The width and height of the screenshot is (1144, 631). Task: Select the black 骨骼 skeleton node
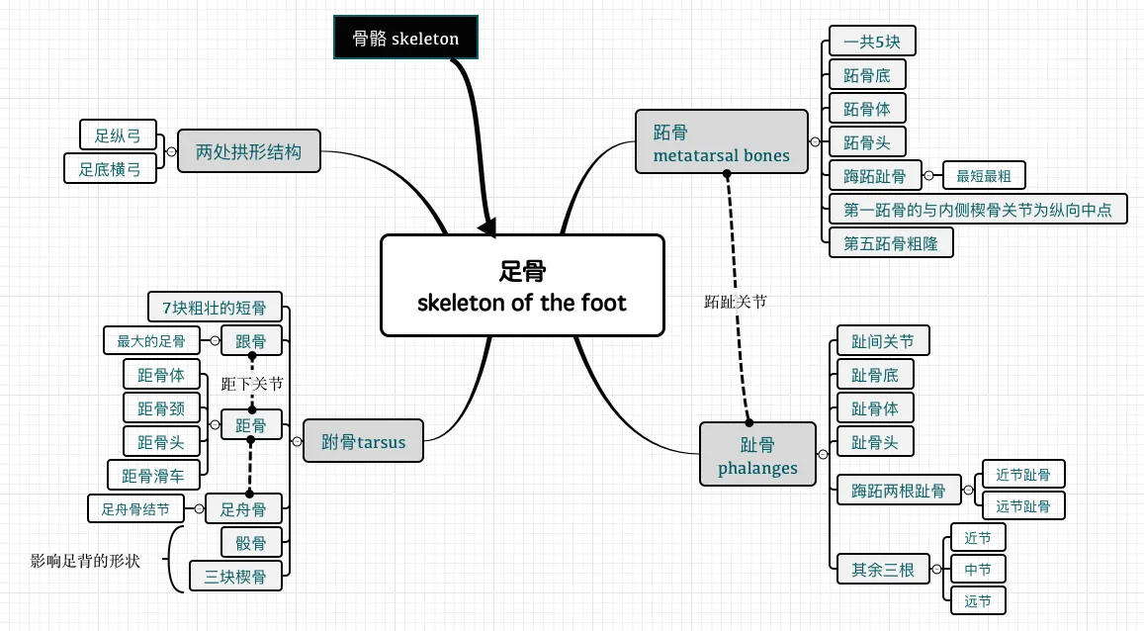click(x=405, y=38)
